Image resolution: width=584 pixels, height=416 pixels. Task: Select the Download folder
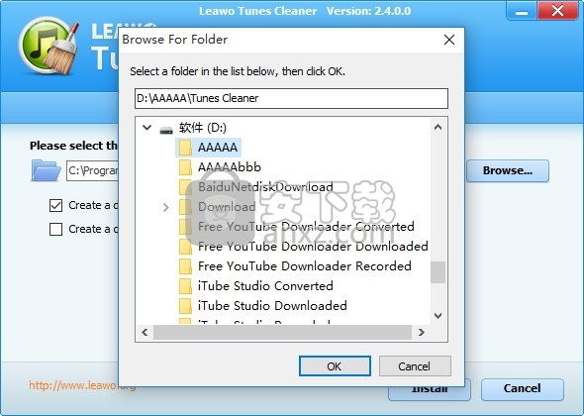(227, 206)
